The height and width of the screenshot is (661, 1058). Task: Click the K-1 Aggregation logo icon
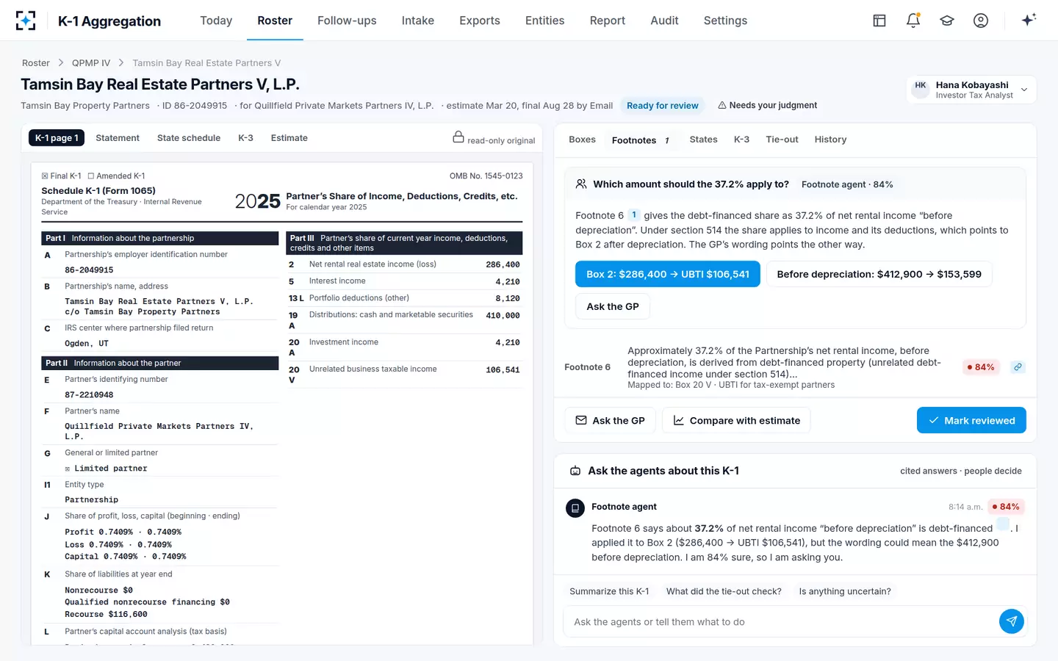tap(26, 21)
